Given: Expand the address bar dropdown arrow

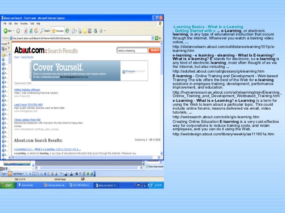Looking at the screenshot, I should pos(152,38).
